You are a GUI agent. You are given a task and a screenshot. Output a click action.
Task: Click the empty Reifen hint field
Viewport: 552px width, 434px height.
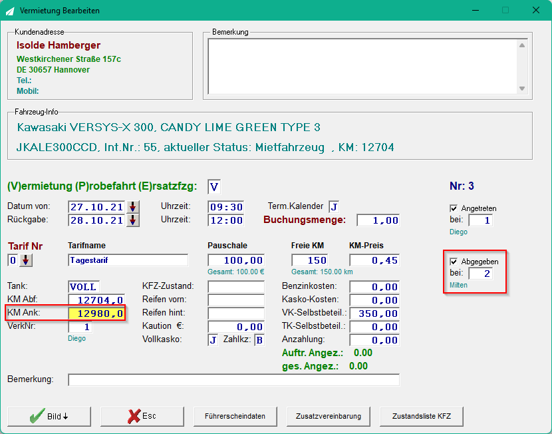pyautogui.click(x=236, y=313)
